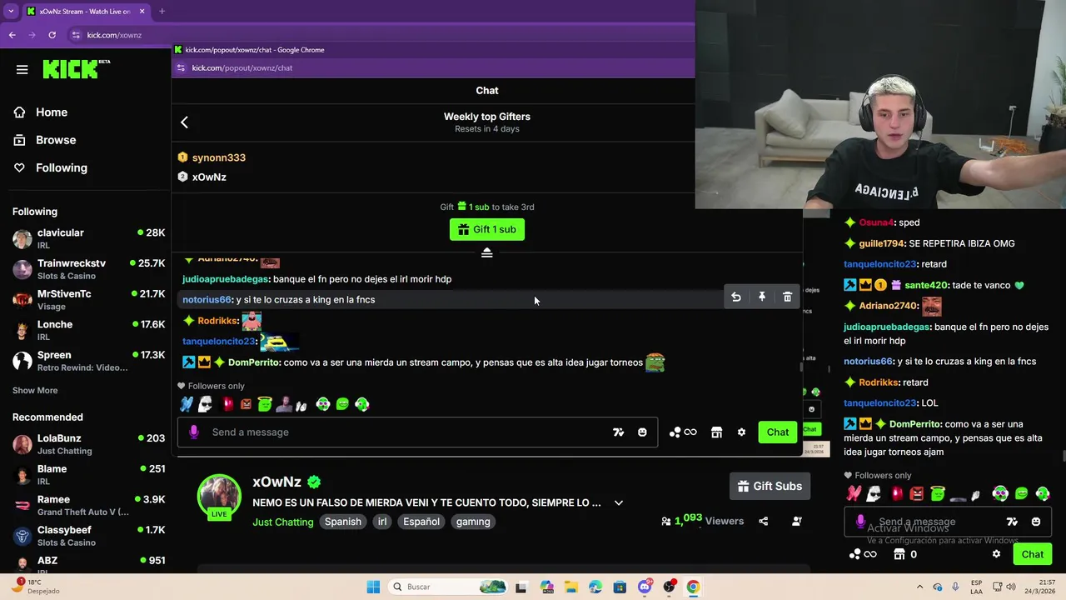
Task: Collapse the gifters panel with eject arrow
Action: (487, 252)
